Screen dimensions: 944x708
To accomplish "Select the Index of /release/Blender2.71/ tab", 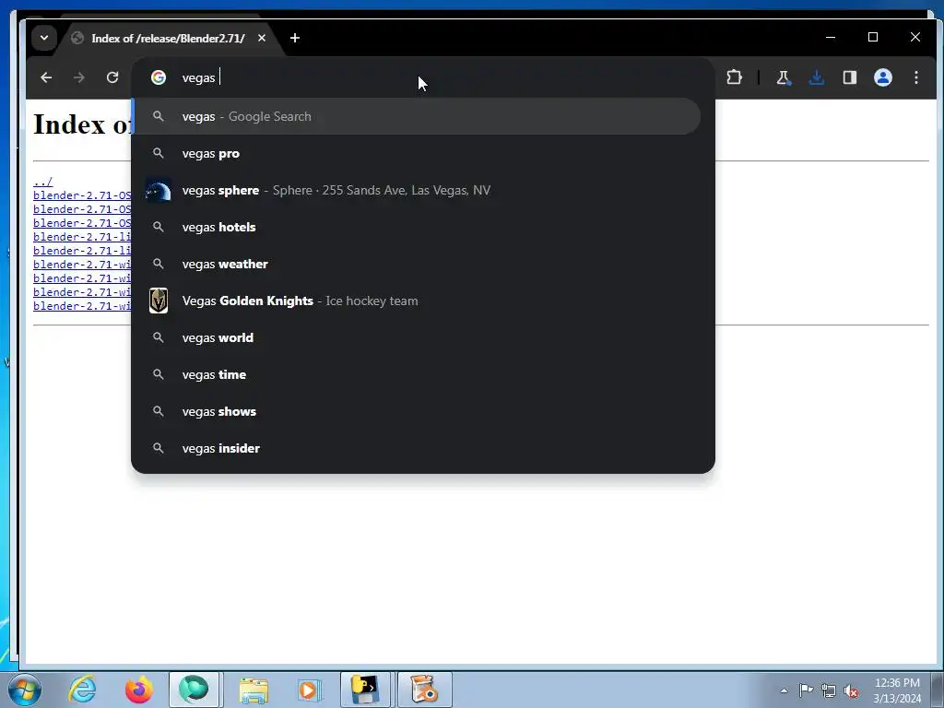I will point(168,38).
